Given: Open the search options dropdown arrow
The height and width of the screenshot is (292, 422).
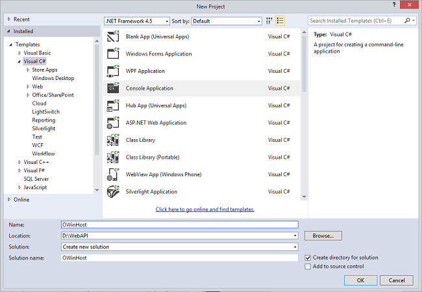Looking at the screenshot, I should pos(414,21).
